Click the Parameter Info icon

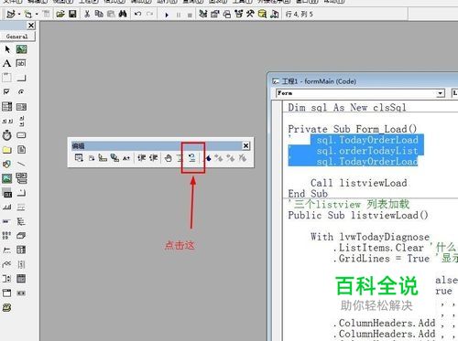click(114, 158)
